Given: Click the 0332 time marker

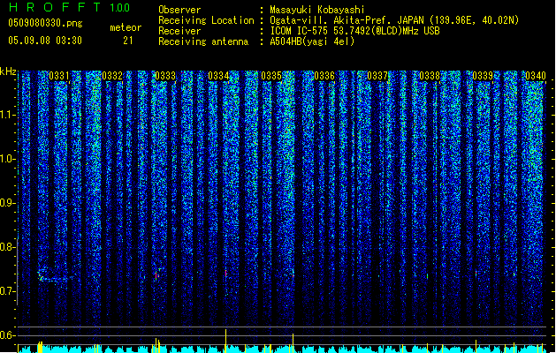Looking at the screenshot, I should pyautogui.click(x=112, y=76).
